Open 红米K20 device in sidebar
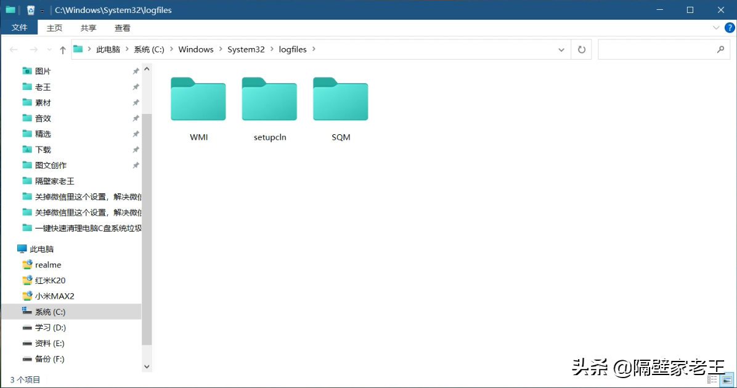Viewport: 737px width, 388px height. [x=50, y=280]
